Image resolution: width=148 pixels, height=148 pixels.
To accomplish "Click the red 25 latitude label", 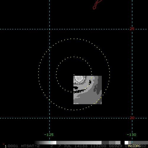I will (132, 29).
